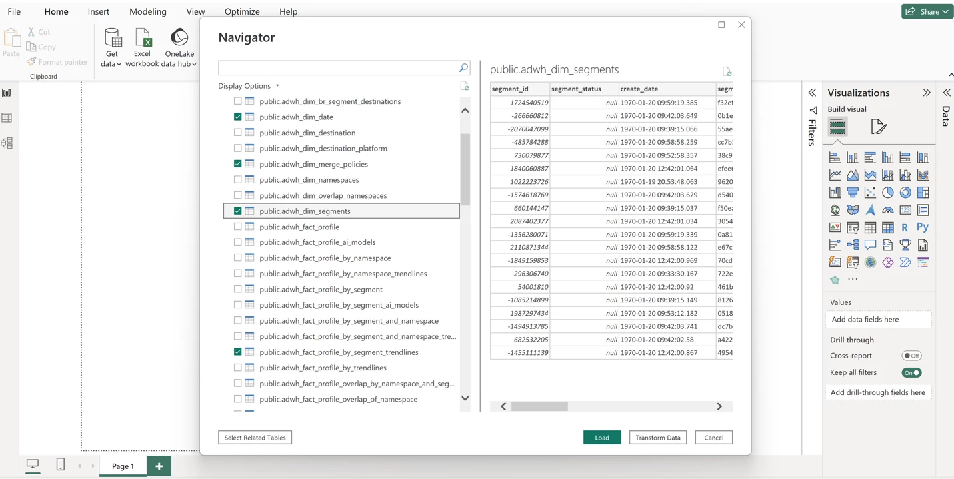The width and height of the screenshot is (954, 479).
Task: Uncheck public.adwh_fact_profile_by_segment_trendlines
Action: 237,352
